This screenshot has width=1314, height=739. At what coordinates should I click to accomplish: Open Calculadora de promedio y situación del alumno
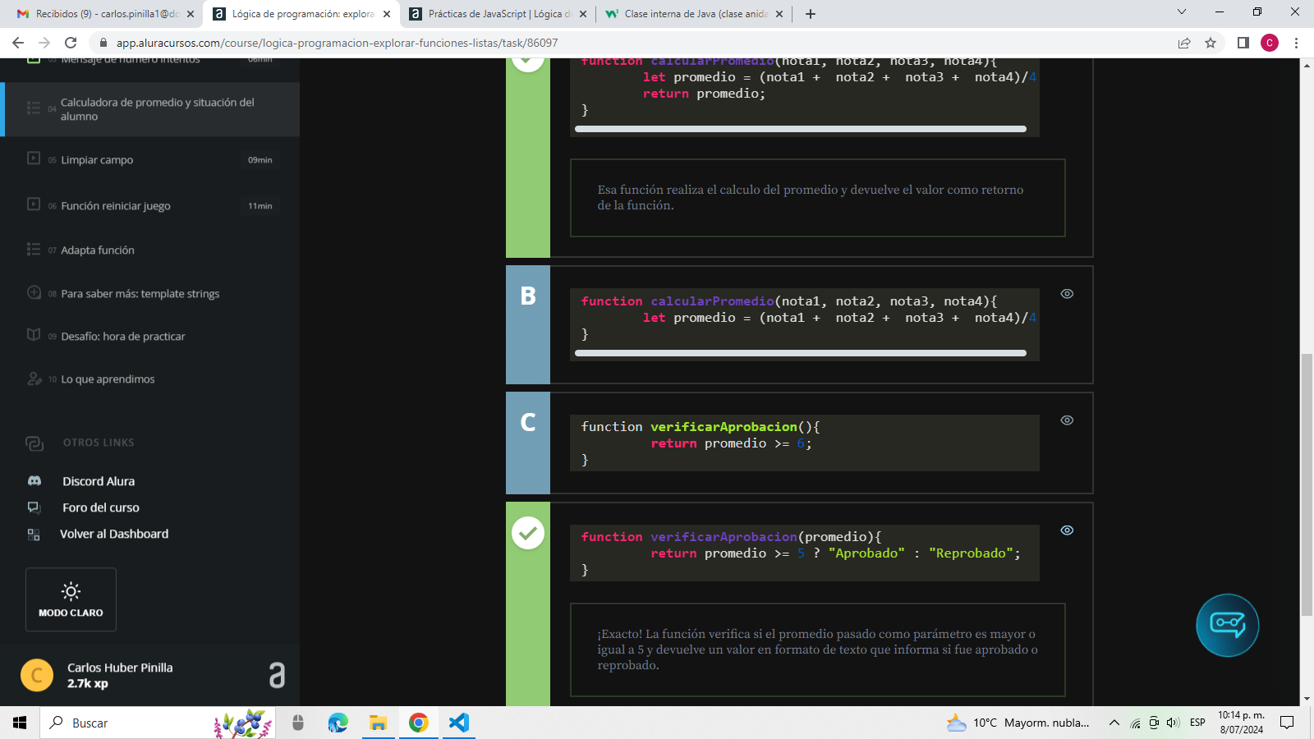pos(152,109)
